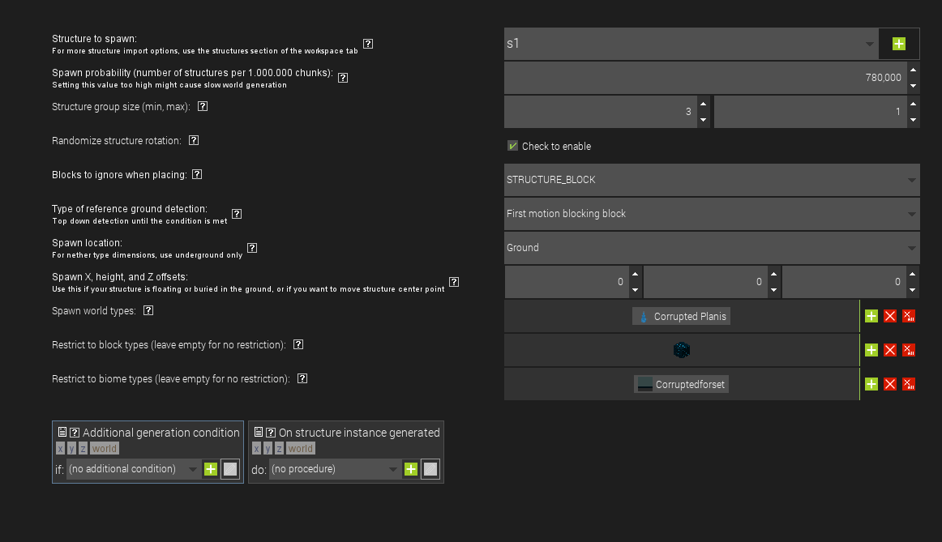View help for Spawn world types
Screen dimensions: 942x542
(148, 310)
